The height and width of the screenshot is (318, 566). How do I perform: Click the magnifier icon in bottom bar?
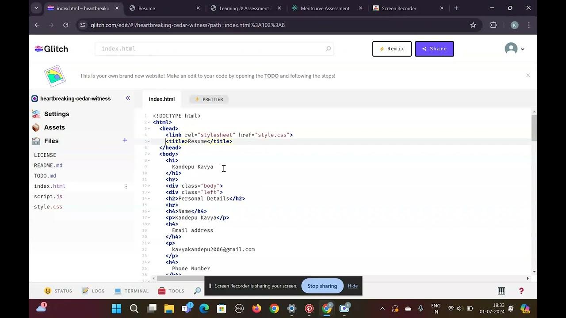pyautogui.click(x=197, y=291)
